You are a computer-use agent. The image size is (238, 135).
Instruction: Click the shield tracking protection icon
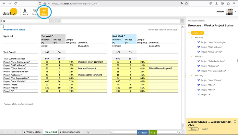point(40,3)
